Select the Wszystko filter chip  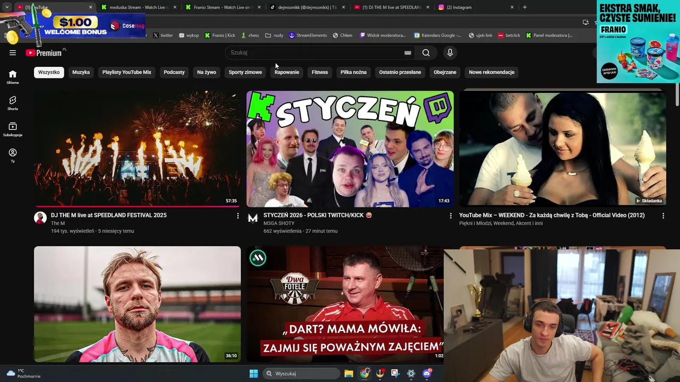pyautogui.click(x=49, y=72)
